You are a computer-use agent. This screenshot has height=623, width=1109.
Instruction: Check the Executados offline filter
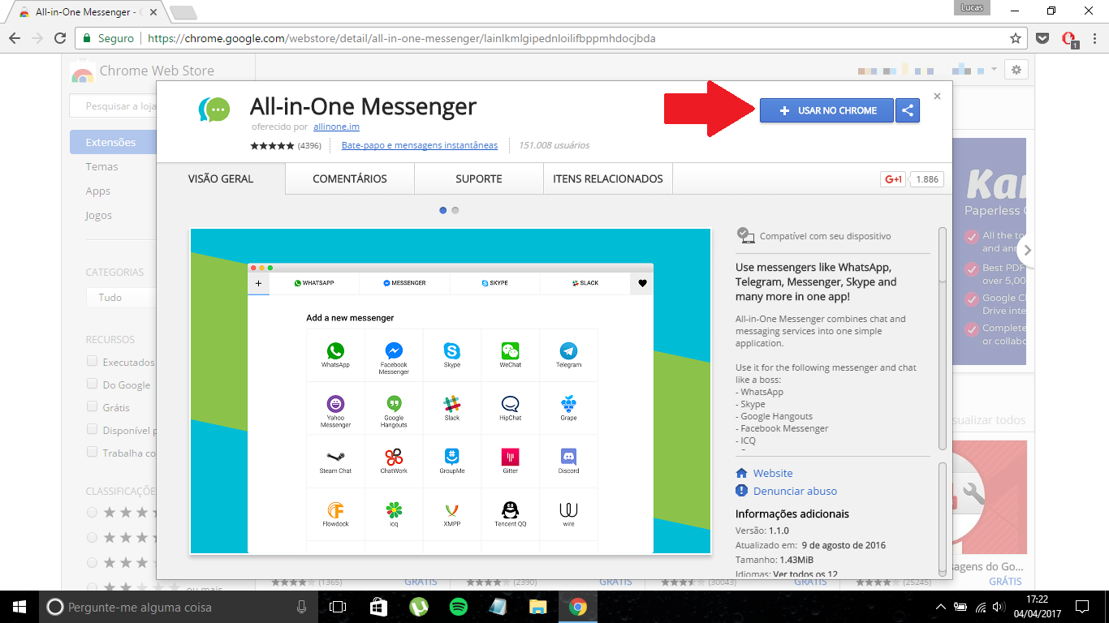click(x=93, y=362)
